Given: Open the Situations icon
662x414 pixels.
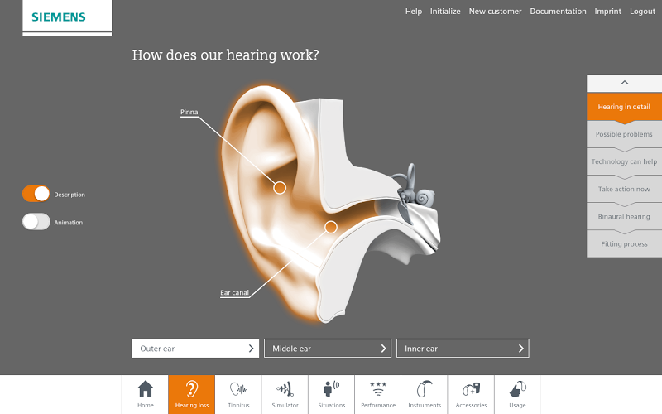Looking at the screenshot, I should click(x=332, y=389).
